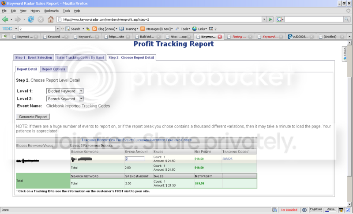Expand the Level 1 Bidded Keyword dropdown

click(81, 91)
